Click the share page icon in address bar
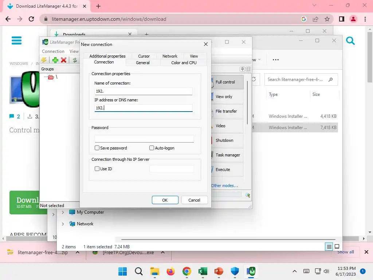373x280 pixels. coord(315,19)
